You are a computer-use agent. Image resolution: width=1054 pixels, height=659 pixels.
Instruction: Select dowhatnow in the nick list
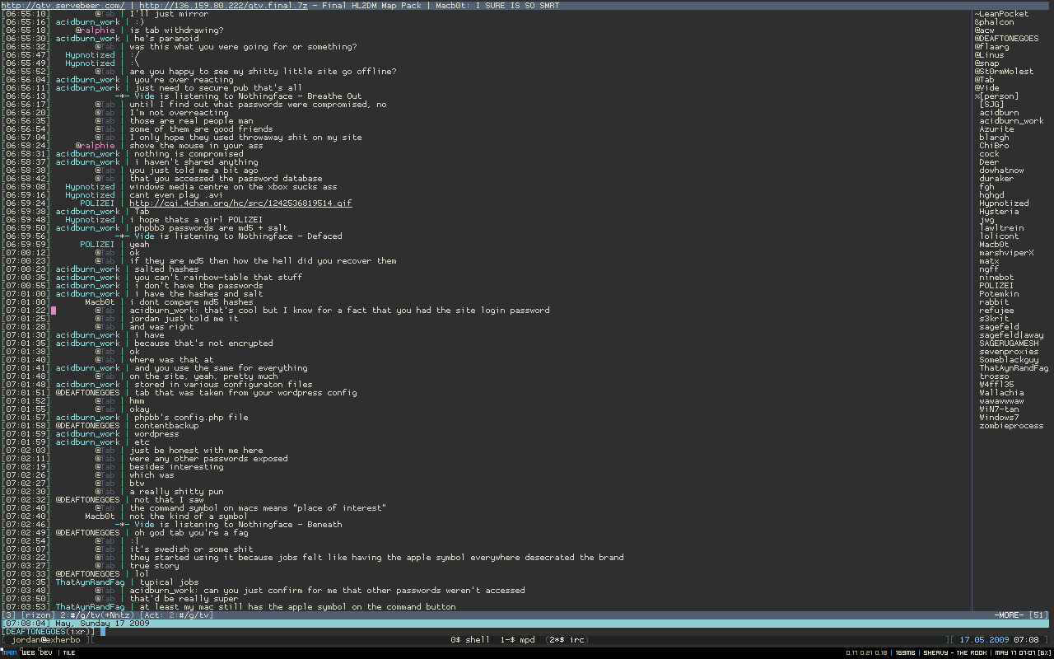(1001, 171)
